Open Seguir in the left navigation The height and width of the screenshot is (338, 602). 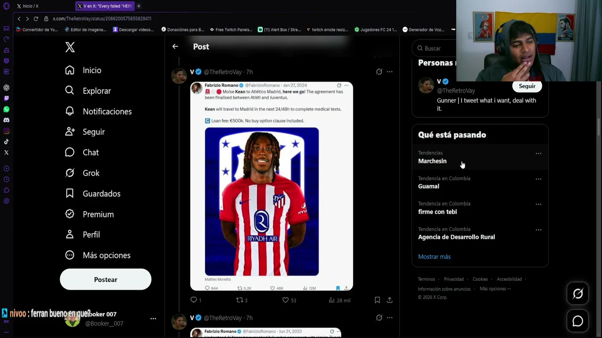pos(85,132)
